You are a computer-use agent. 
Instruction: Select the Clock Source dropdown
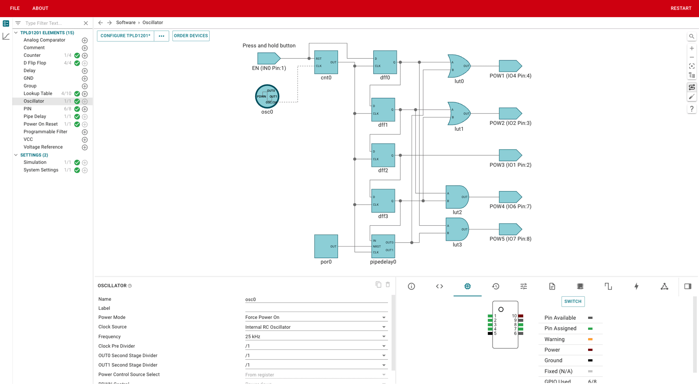pos(315,327)
